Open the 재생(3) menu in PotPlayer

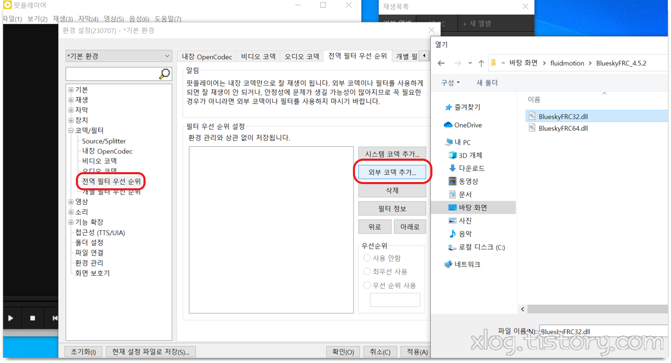(62, 19)
